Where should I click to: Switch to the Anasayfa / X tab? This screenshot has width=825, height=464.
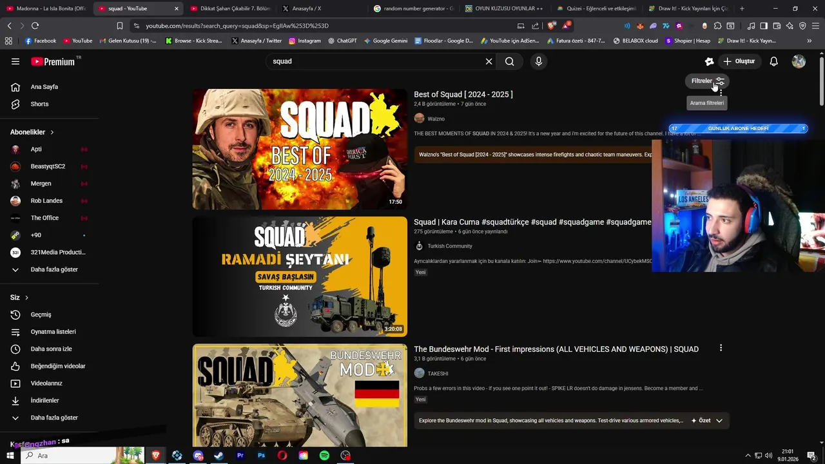[x=322, y=8]
